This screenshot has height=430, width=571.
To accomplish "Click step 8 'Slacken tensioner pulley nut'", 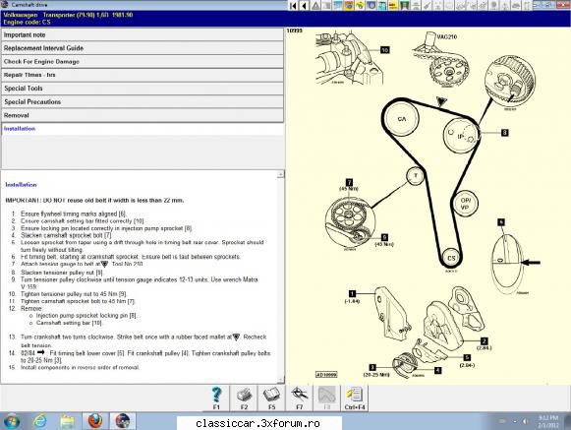I will [x=62, y=273].
